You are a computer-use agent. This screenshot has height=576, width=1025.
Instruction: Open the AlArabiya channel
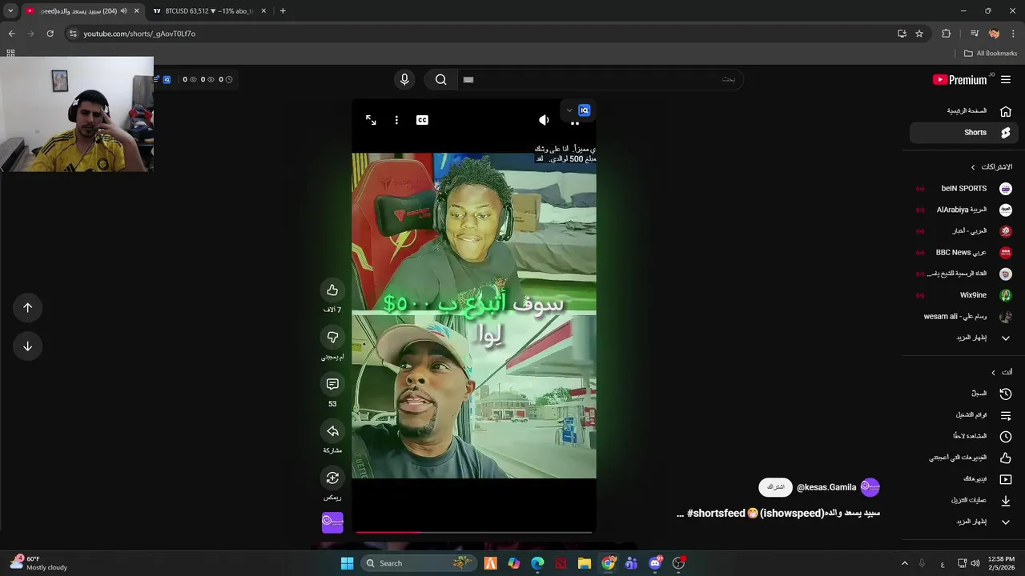click(963, 210)
